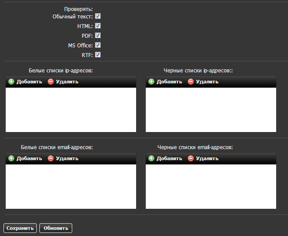Click inside black IP addresses list area
The height and width of the screenshot is (236, 288).
pyautogui.click(x=211, y=110)
